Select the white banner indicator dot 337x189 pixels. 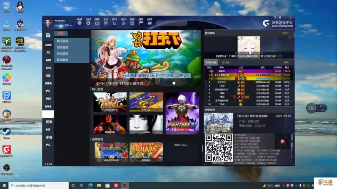[174, 83]
